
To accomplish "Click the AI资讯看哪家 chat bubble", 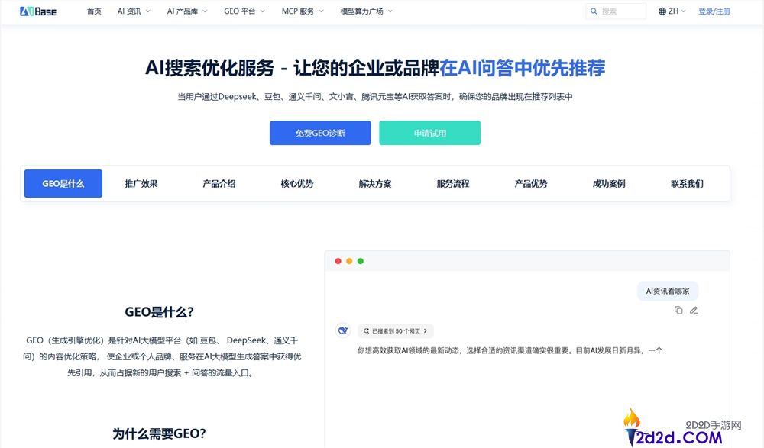I will 668,292.
